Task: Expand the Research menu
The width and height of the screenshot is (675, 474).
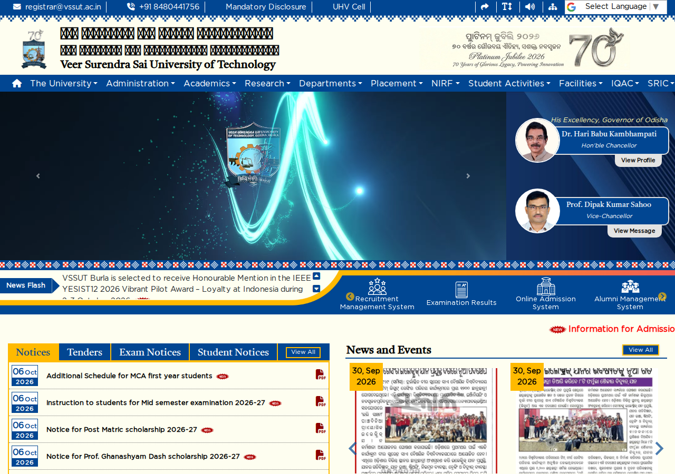Action: 267,83
